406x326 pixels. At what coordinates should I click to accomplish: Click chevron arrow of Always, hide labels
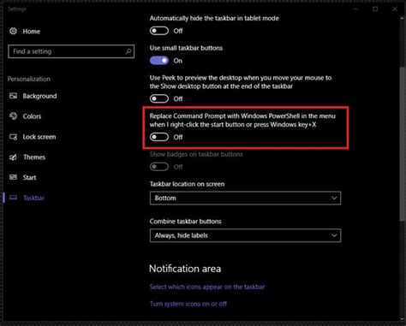click(334, 235)
